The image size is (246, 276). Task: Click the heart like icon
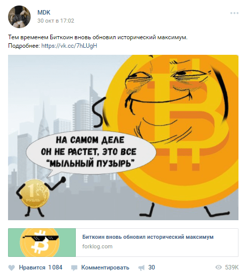[x=12, y=268]
